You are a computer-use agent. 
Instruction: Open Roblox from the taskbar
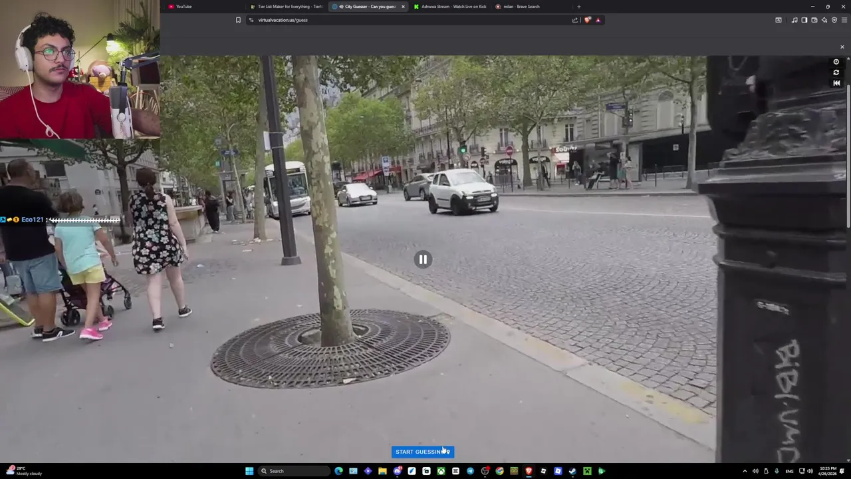coord(543,471)
